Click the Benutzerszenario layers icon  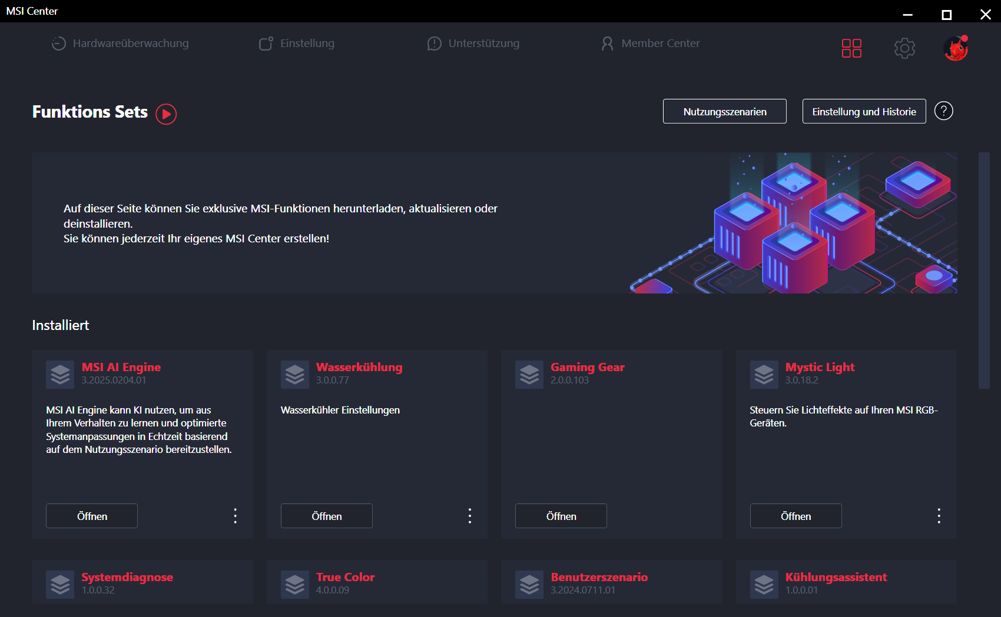tap(529, 584)
